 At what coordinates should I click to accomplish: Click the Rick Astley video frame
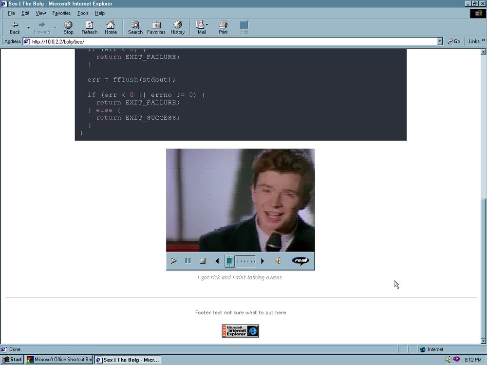[x=241, y=200]
